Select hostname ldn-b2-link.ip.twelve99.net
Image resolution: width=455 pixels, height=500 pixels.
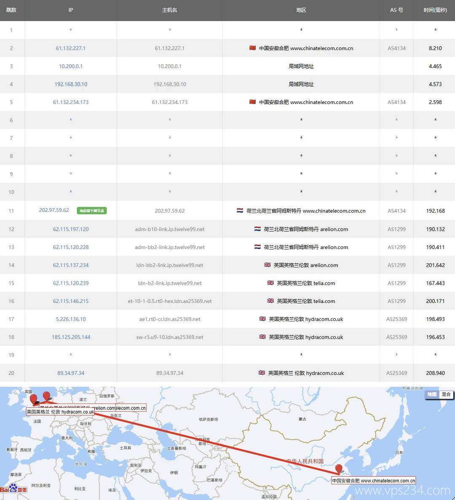point(170,283)
